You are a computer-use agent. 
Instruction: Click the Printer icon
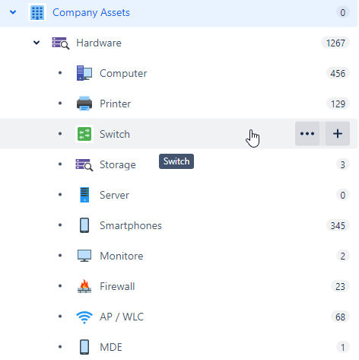click(84, 104)
